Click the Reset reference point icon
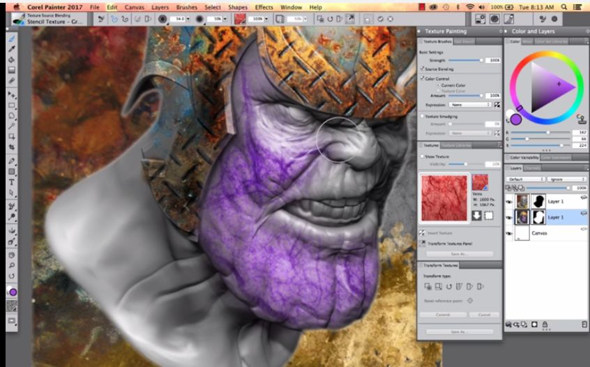 (470, 301)
